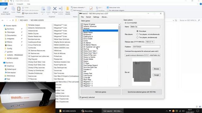Click the Explorer up-folder arrow
The height and width of the screenshot is (113, 202).
coord(13,20)
